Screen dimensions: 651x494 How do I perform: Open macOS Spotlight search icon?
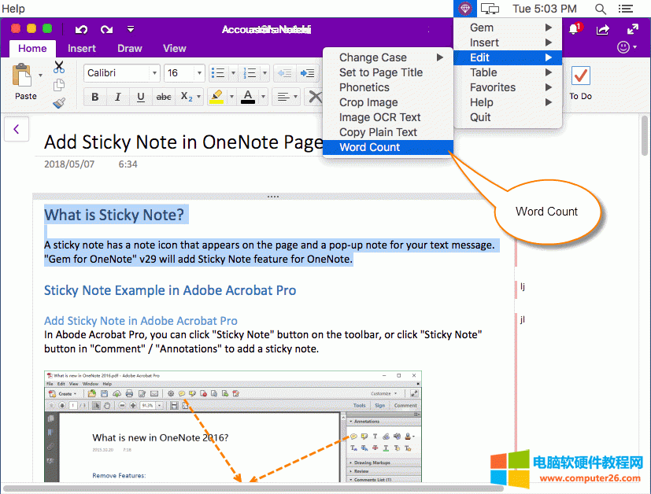(601, 9)
